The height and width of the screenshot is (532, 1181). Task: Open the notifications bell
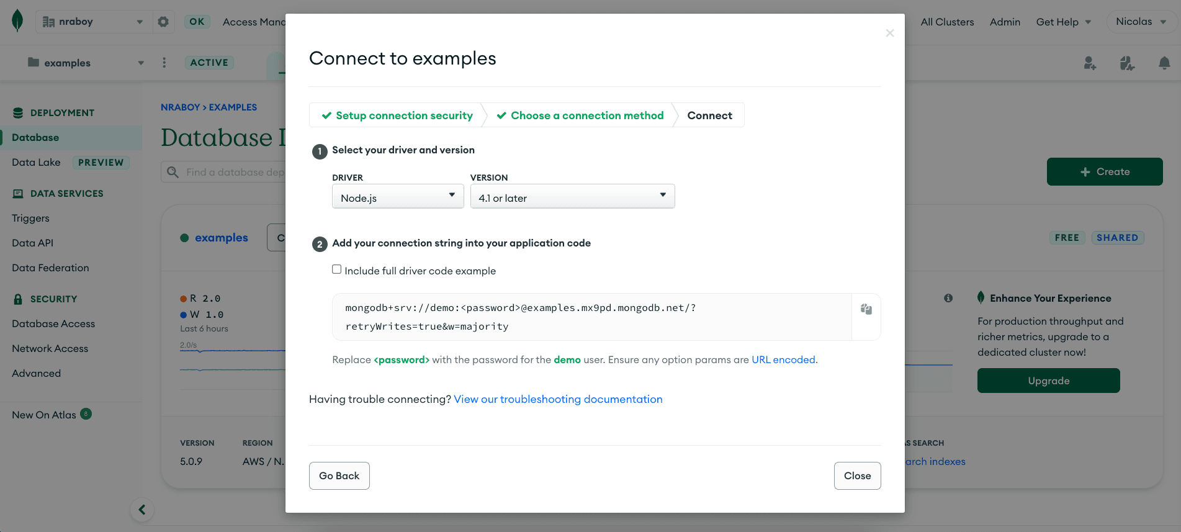(x=1164, y=63)
